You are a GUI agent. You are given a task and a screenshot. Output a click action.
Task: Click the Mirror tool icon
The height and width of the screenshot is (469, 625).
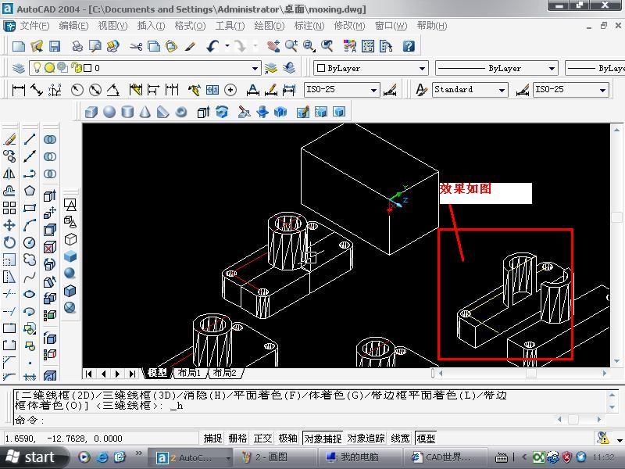coord(9,174)
